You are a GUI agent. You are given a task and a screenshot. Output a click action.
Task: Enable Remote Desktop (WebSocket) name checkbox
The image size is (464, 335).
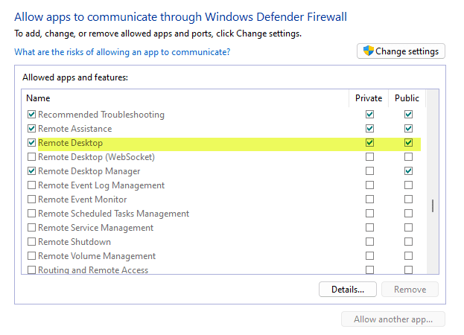(x=31, y=157)
